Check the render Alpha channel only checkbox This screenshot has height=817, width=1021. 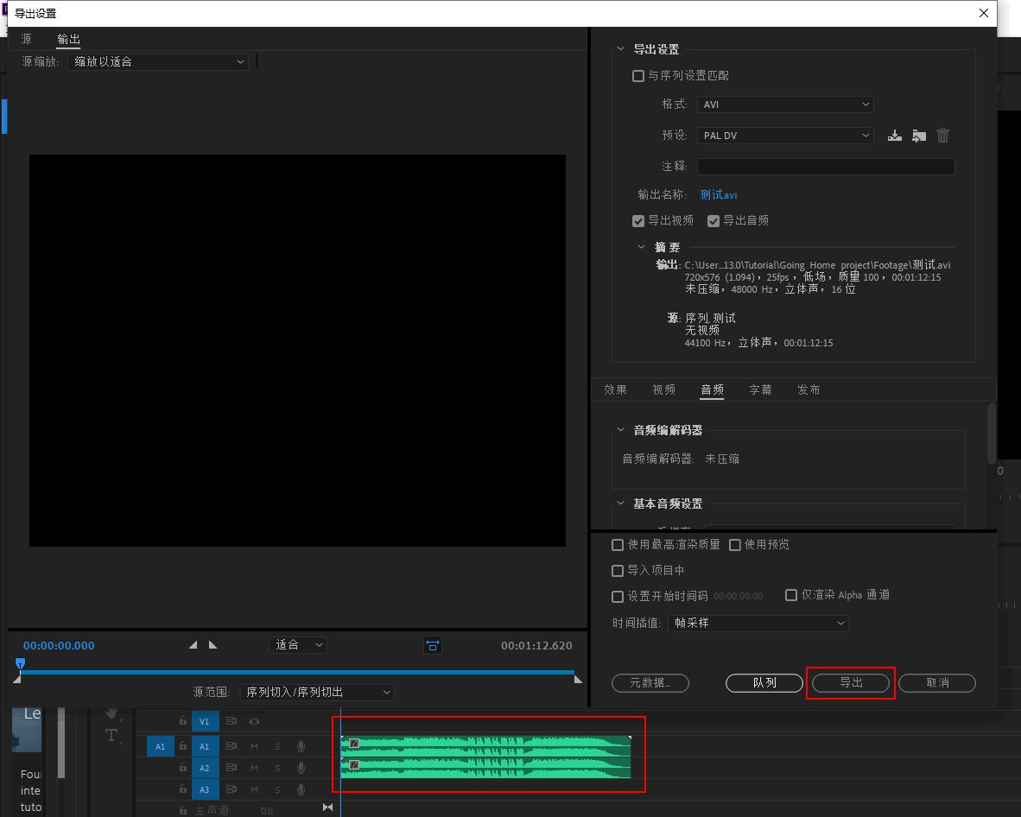[x=791, y=595]
